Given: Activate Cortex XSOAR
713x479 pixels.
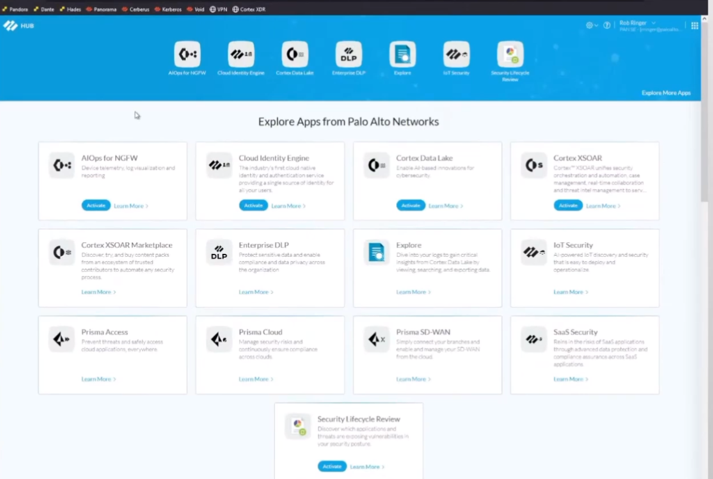Looking at the screenshot, I should point(568,205).
